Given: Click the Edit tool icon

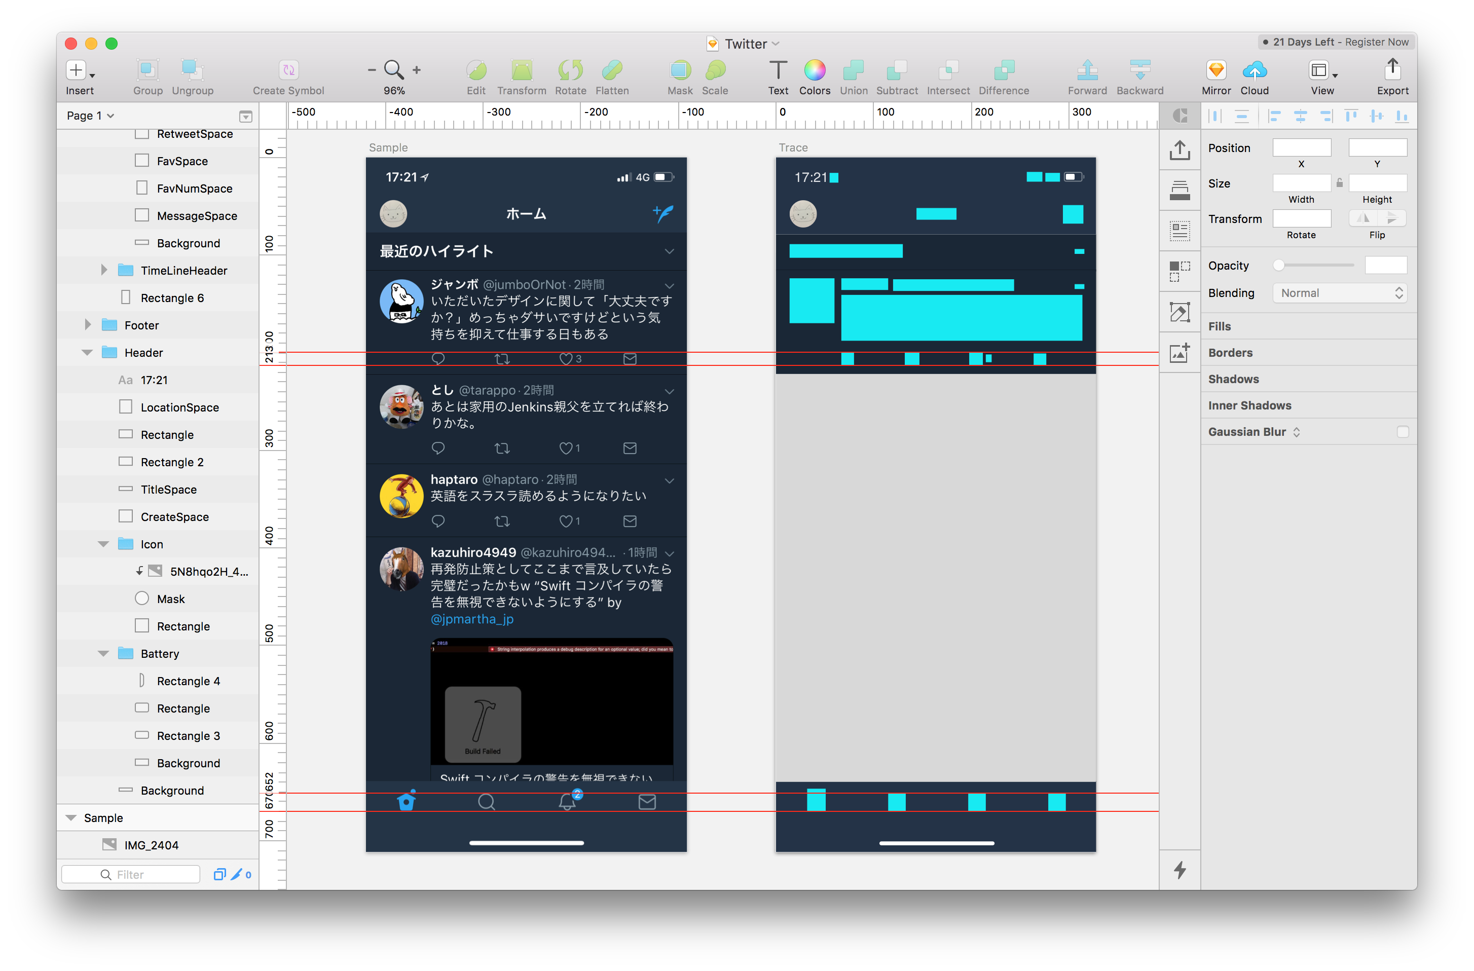Looking at the screenshot, I should [x=475, y=70].
